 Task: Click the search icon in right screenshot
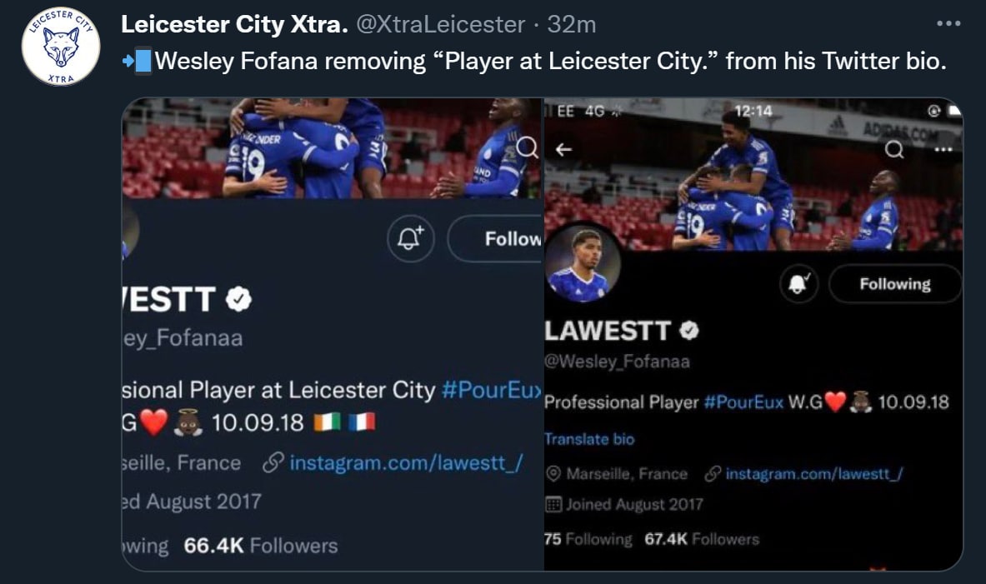coord(894,149)
